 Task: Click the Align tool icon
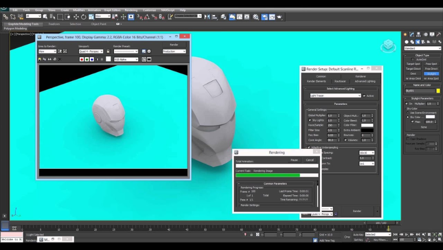click(214, 17)
